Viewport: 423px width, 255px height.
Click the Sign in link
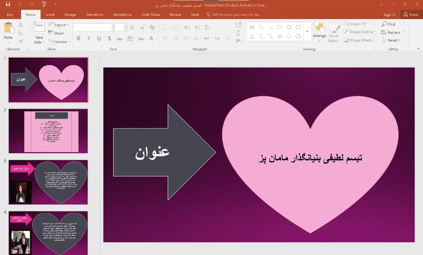pos(389,14)
